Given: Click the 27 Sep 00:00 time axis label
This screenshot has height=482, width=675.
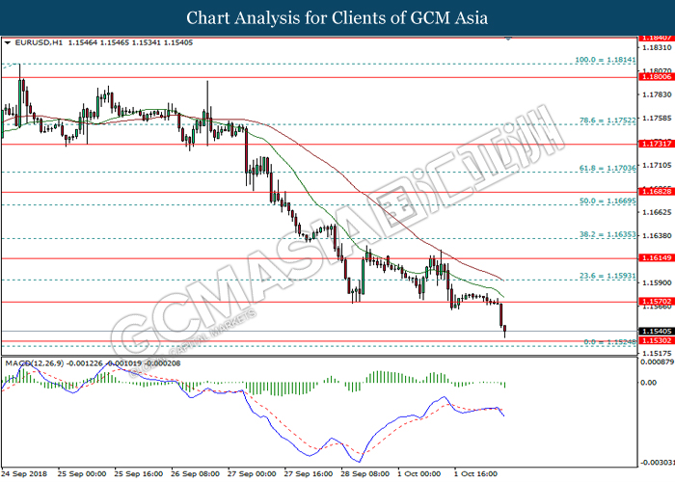Looking at the screenshot, I should pyautogui.click(x=252, y=474).
